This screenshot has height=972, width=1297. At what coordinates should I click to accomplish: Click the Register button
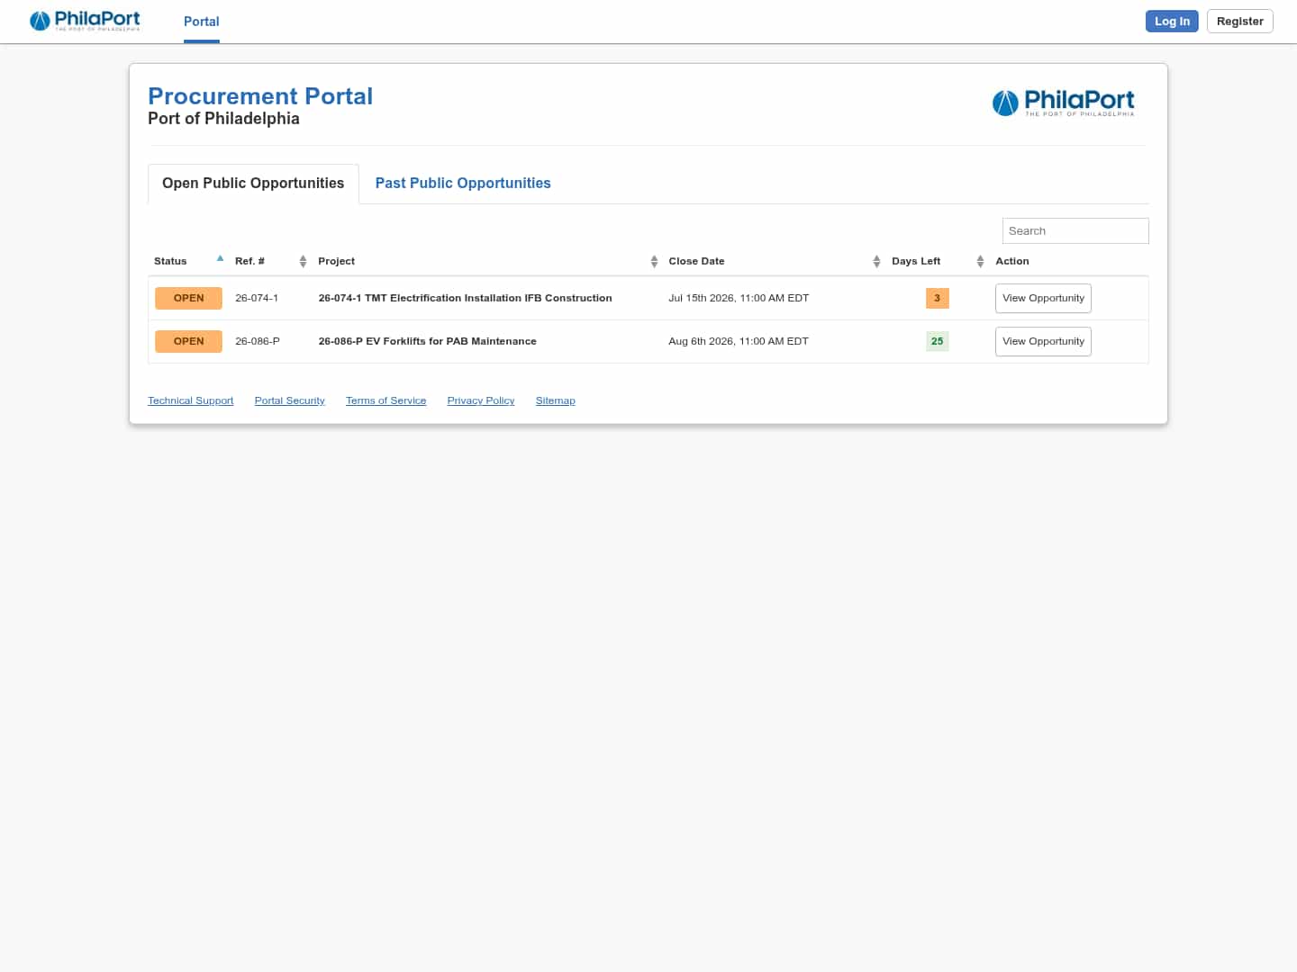(1239, 22)
